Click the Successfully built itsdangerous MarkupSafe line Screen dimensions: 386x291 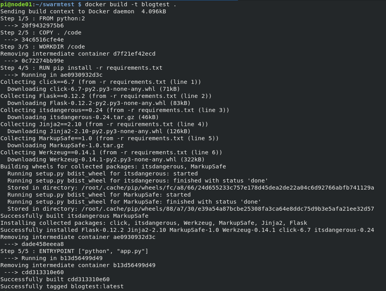[74, 216]
